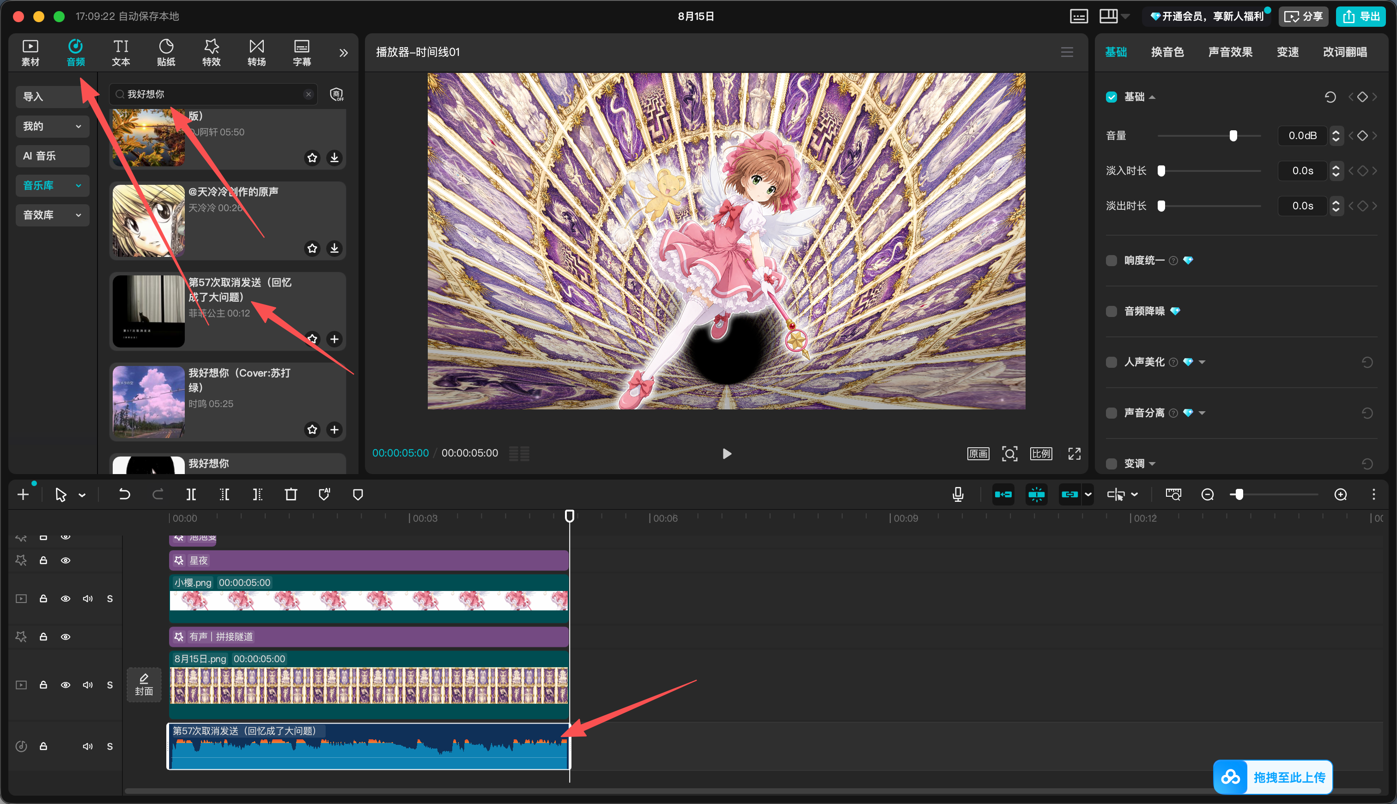Click the 导出 export button
Image resolution: width=1397 pixels, height=804 pixels.
coord(1361,17)
